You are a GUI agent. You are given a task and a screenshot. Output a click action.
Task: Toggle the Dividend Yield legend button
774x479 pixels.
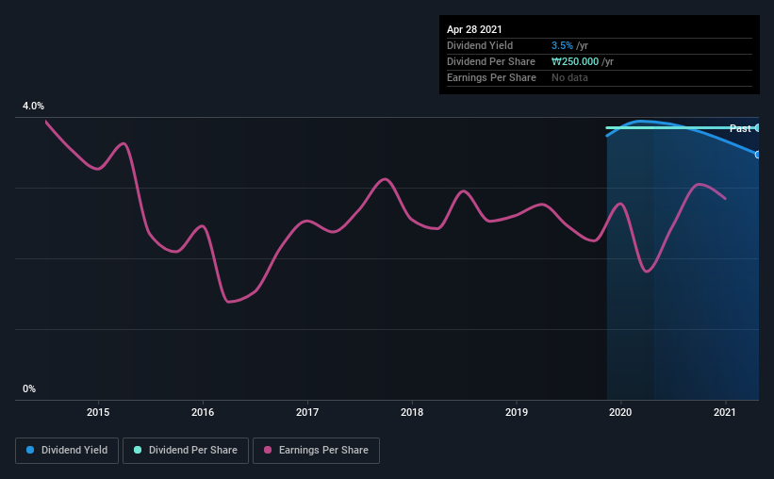pyautogui.click(x=67, y=451)
